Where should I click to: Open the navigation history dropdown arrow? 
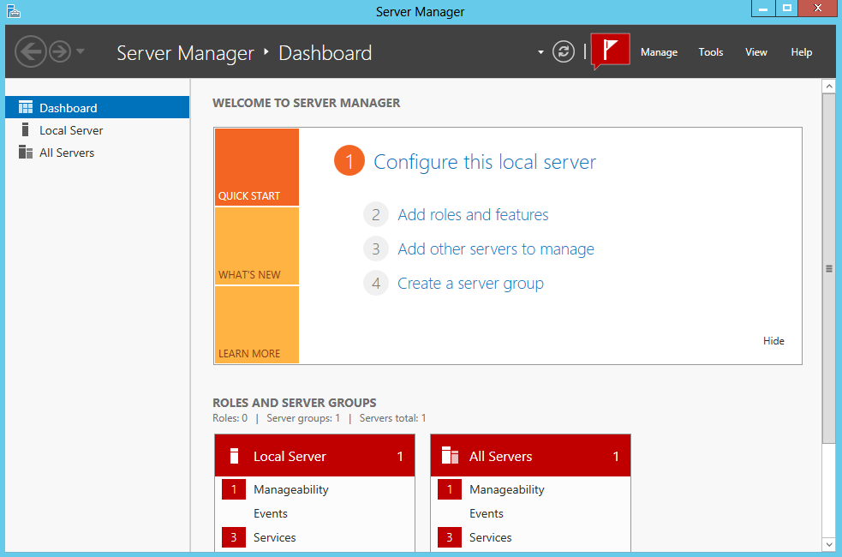click(81, 51)
